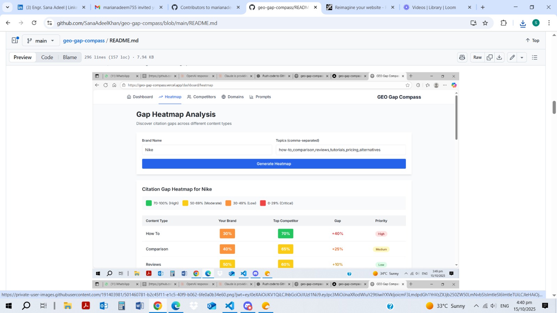Viewport: 557px width, 313px height.
Task: Expand more edit options dropdown arrow
Action: pos(522,57)
